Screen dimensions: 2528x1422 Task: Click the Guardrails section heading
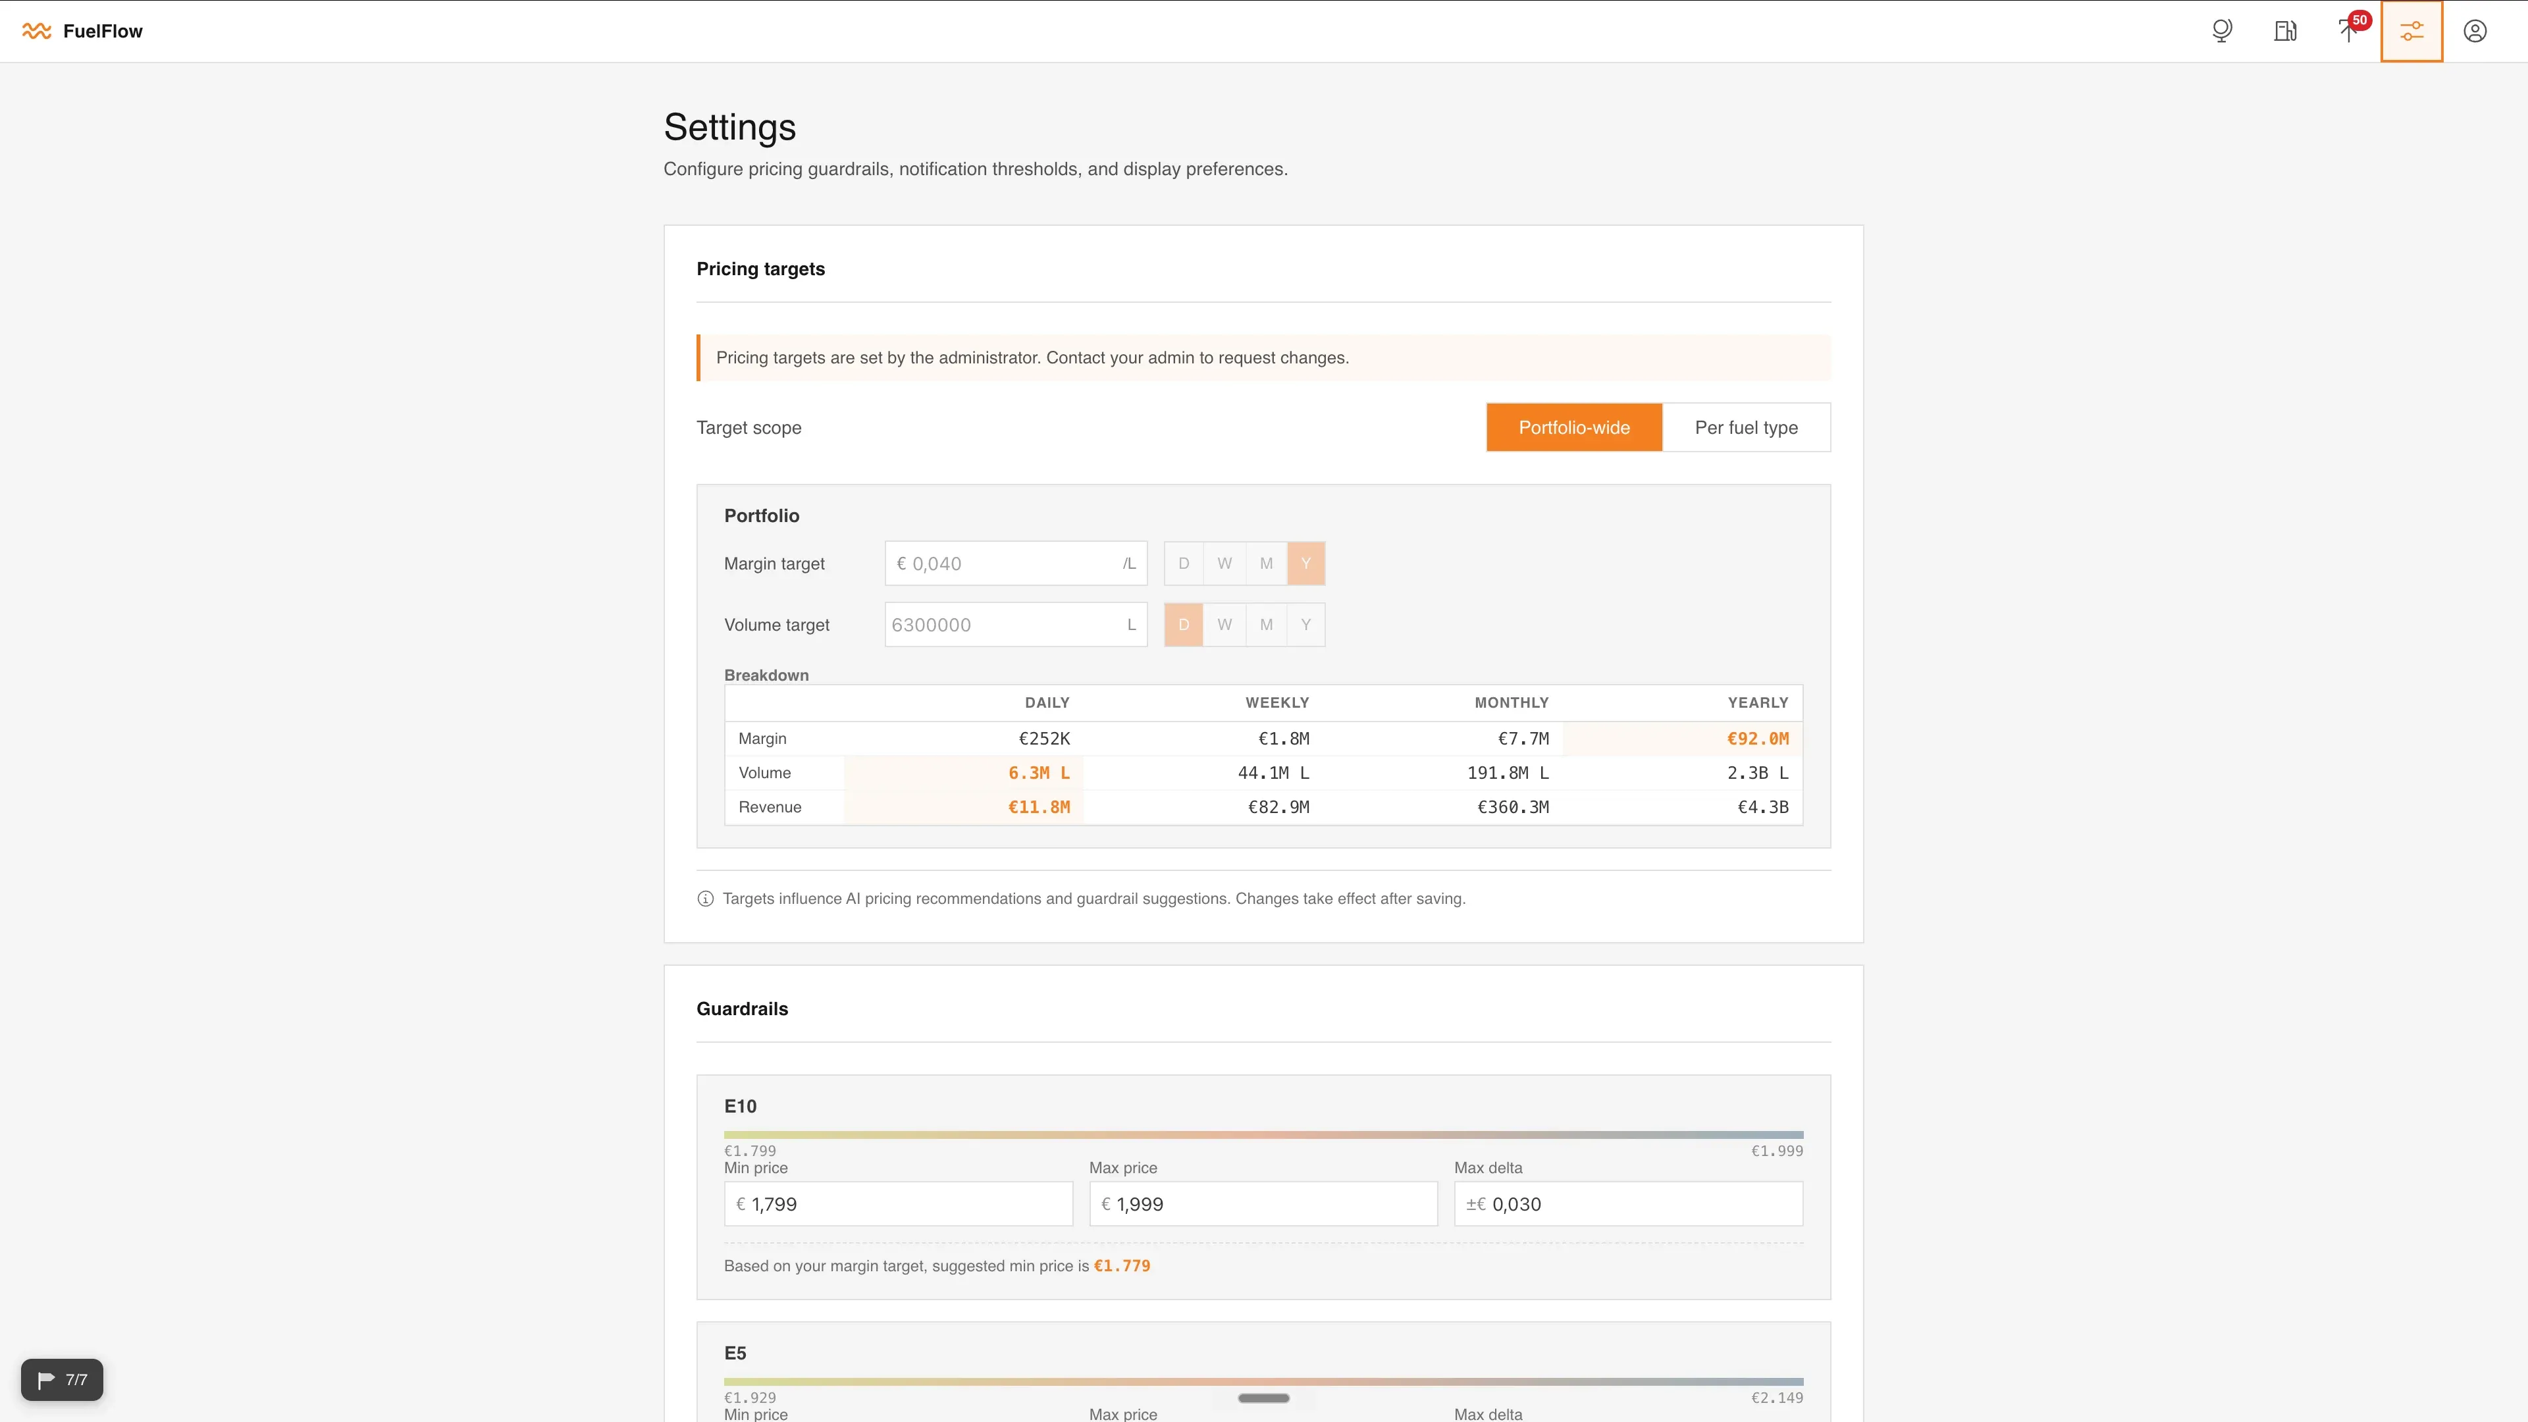tap(742, 1009)
